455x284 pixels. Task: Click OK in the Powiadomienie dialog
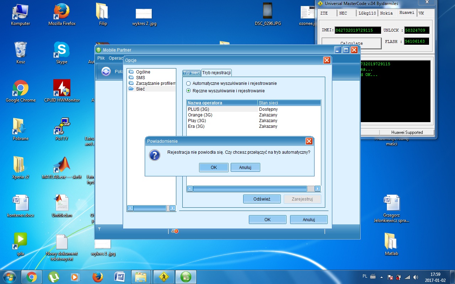pos(214,167)
